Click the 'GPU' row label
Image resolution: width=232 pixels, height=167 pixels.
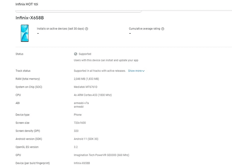point(18,155)
